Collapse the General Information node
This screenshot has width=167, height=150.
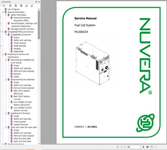pos(3,12)
